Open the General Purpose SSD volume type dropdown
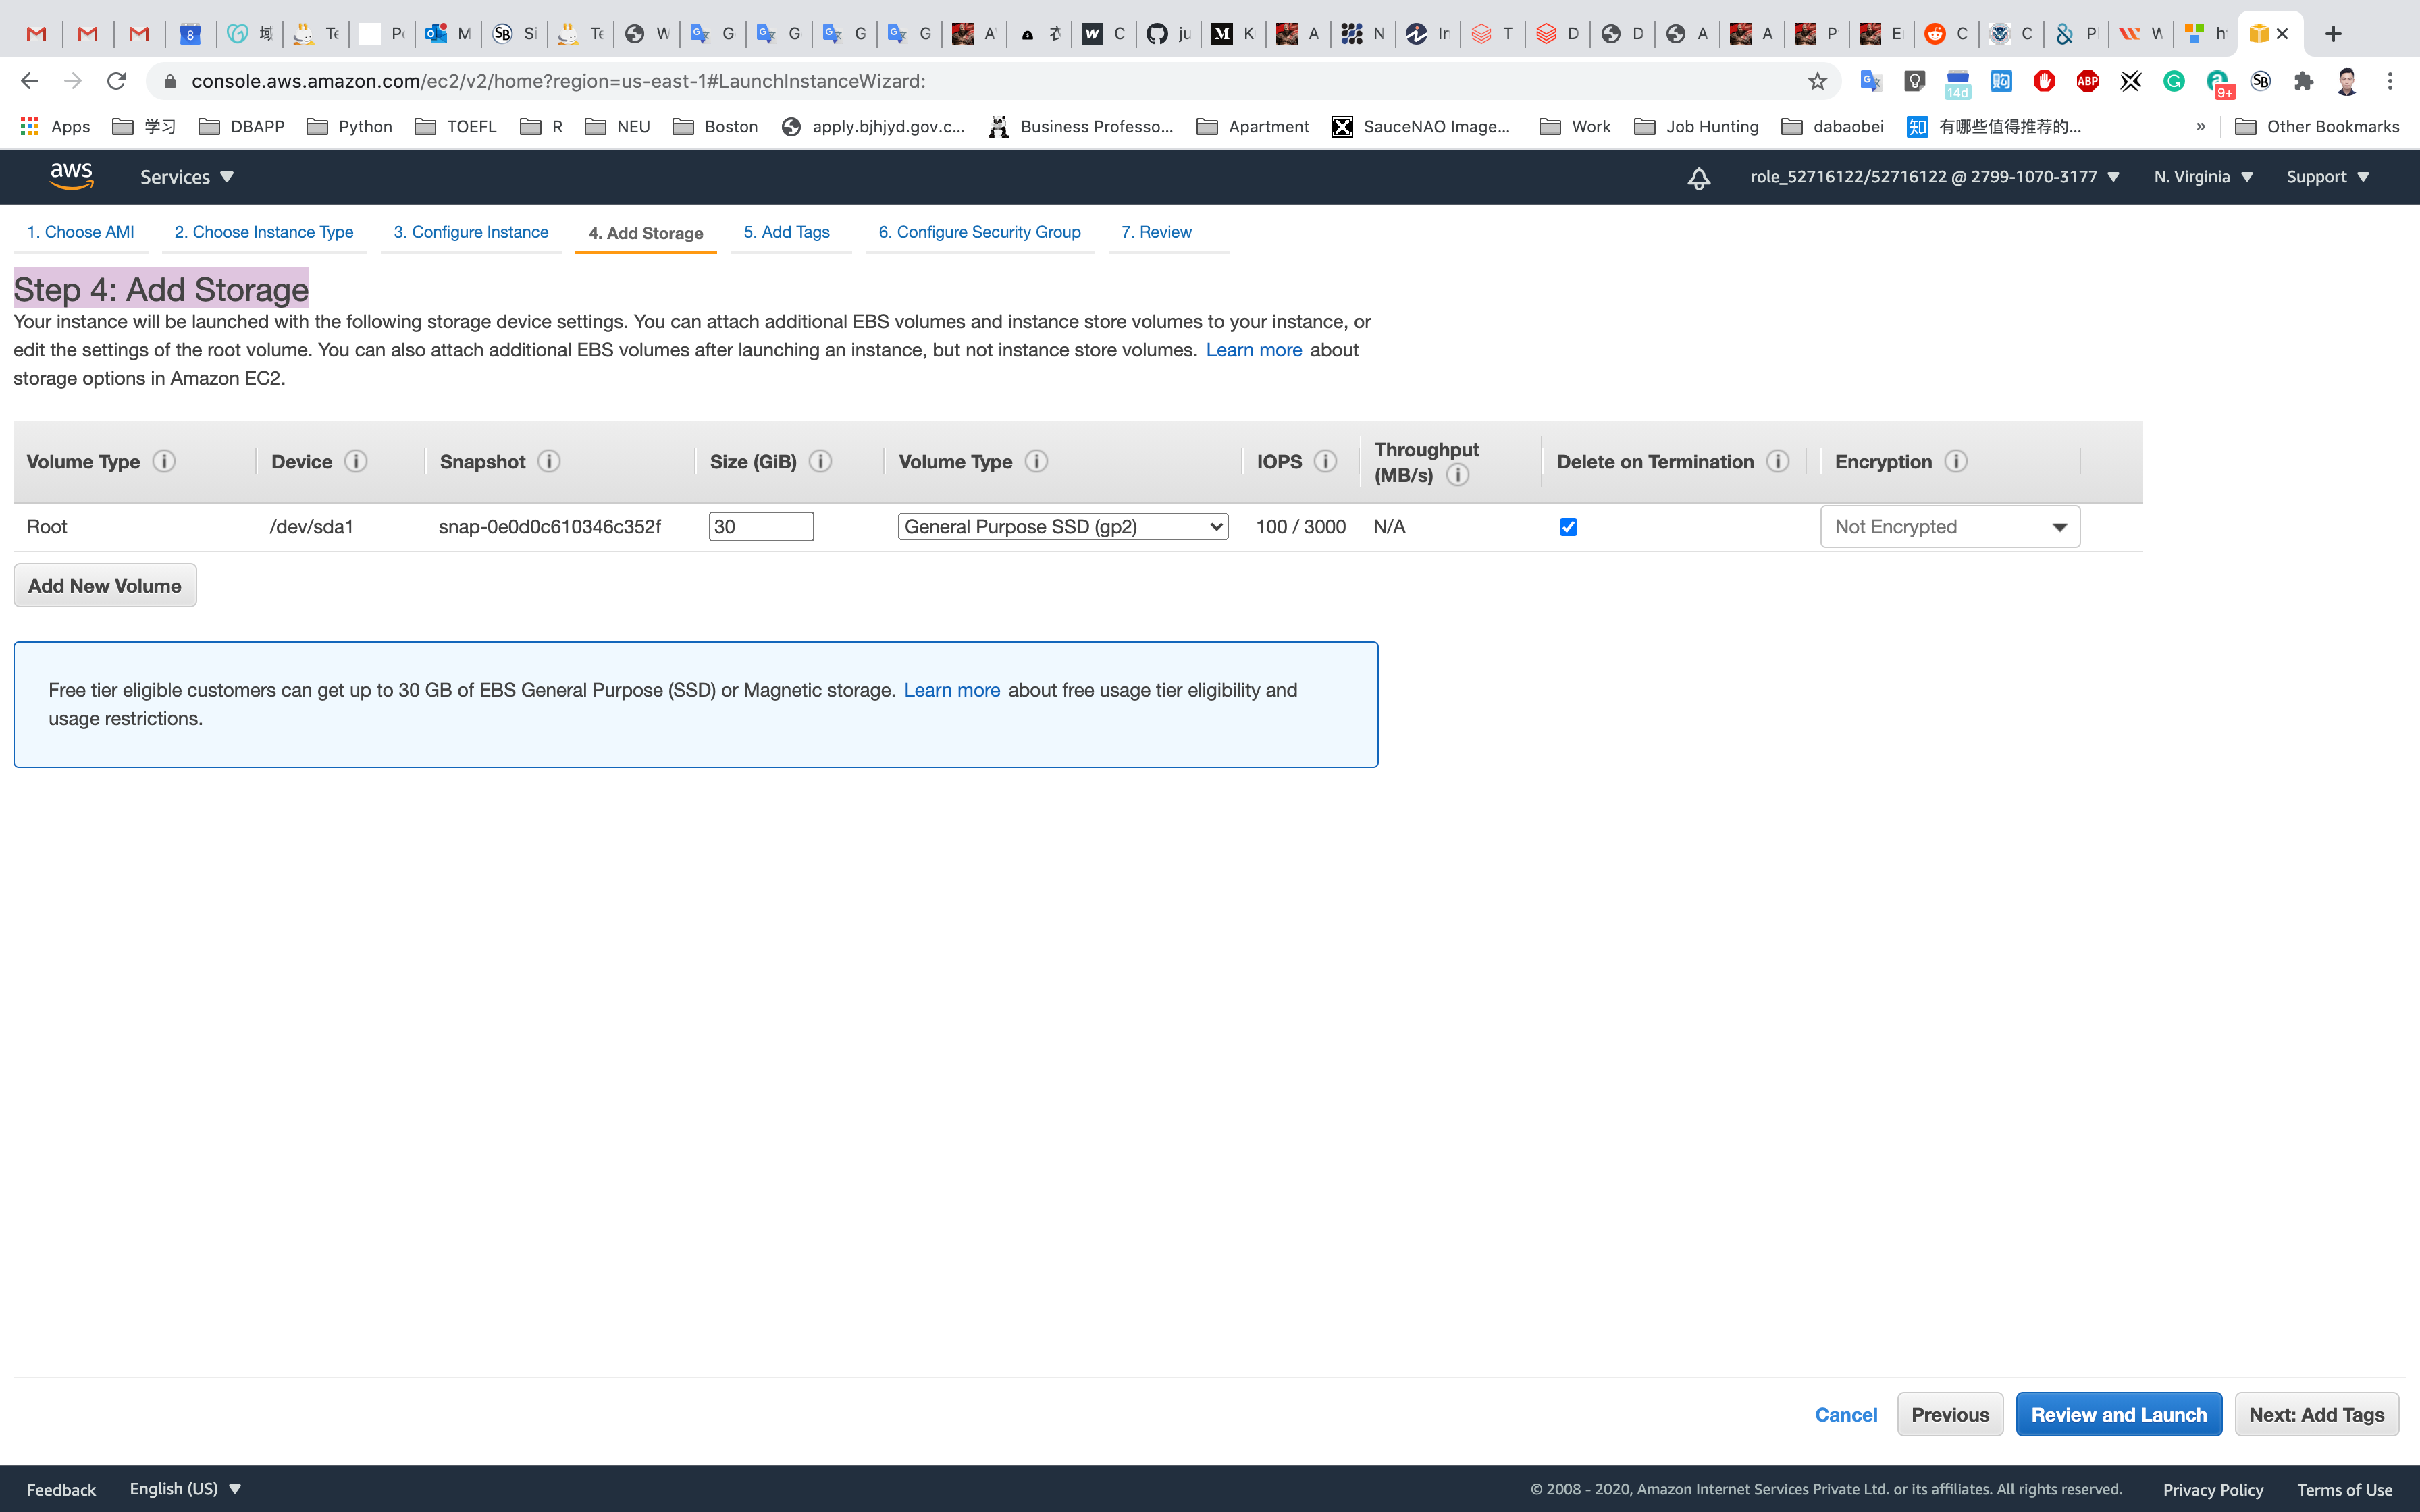This screenshot has height=1512, width=2420. point(1062,527)
